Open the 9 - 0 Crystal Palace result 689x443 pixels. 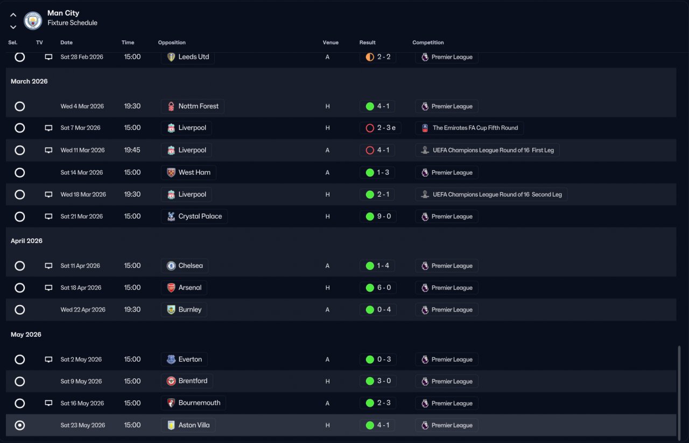378,217
